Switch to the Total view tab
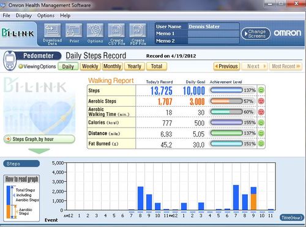The width and height of the screenshot is (306, 227). (157, 67)
